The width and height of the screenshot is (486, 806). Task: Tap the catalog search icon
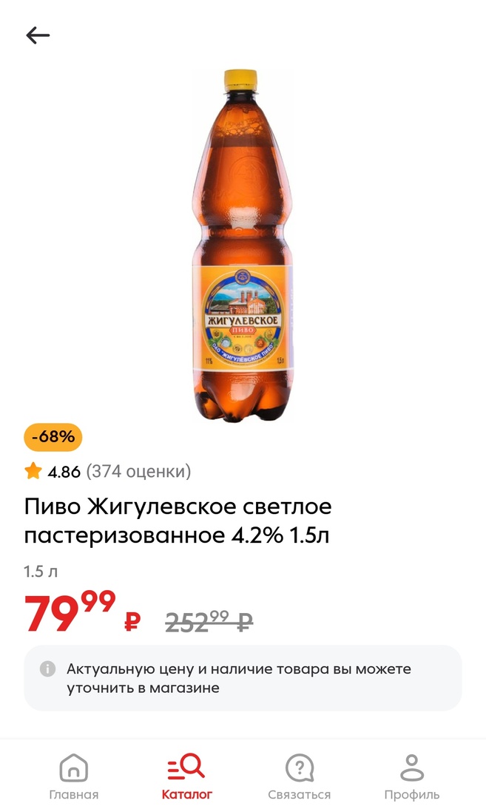186,767
